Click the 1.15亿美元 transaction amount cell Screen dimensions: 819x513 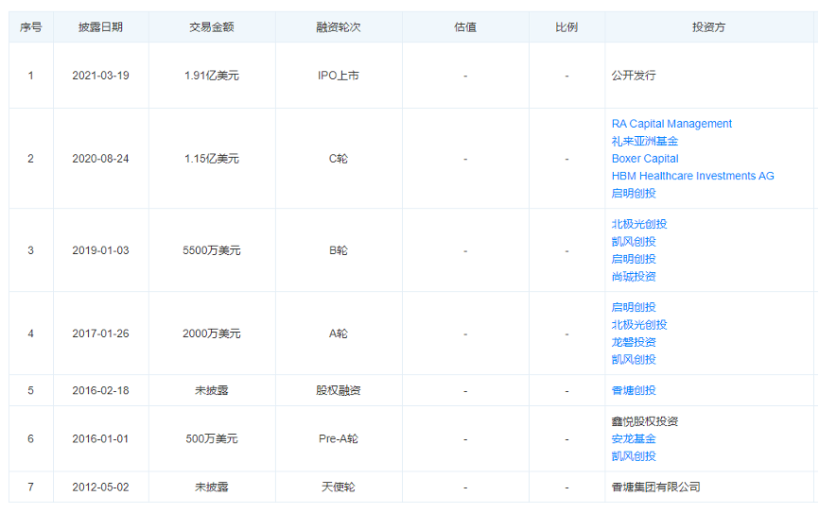point(212,159)
